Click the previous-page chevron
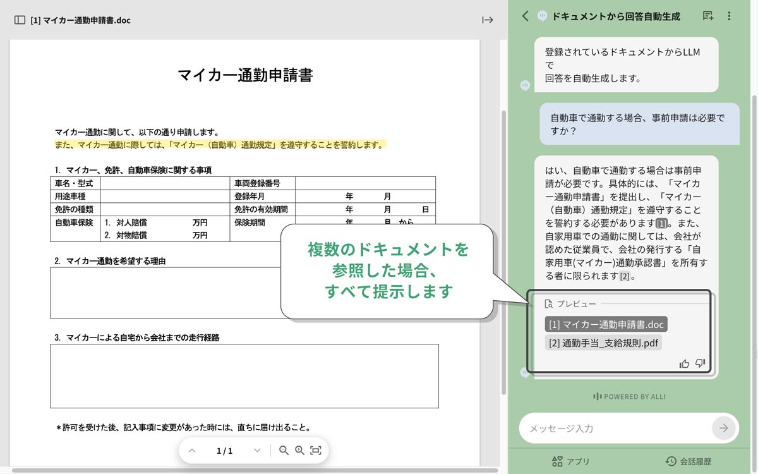The image size is (758, 474). coord(192,451)
